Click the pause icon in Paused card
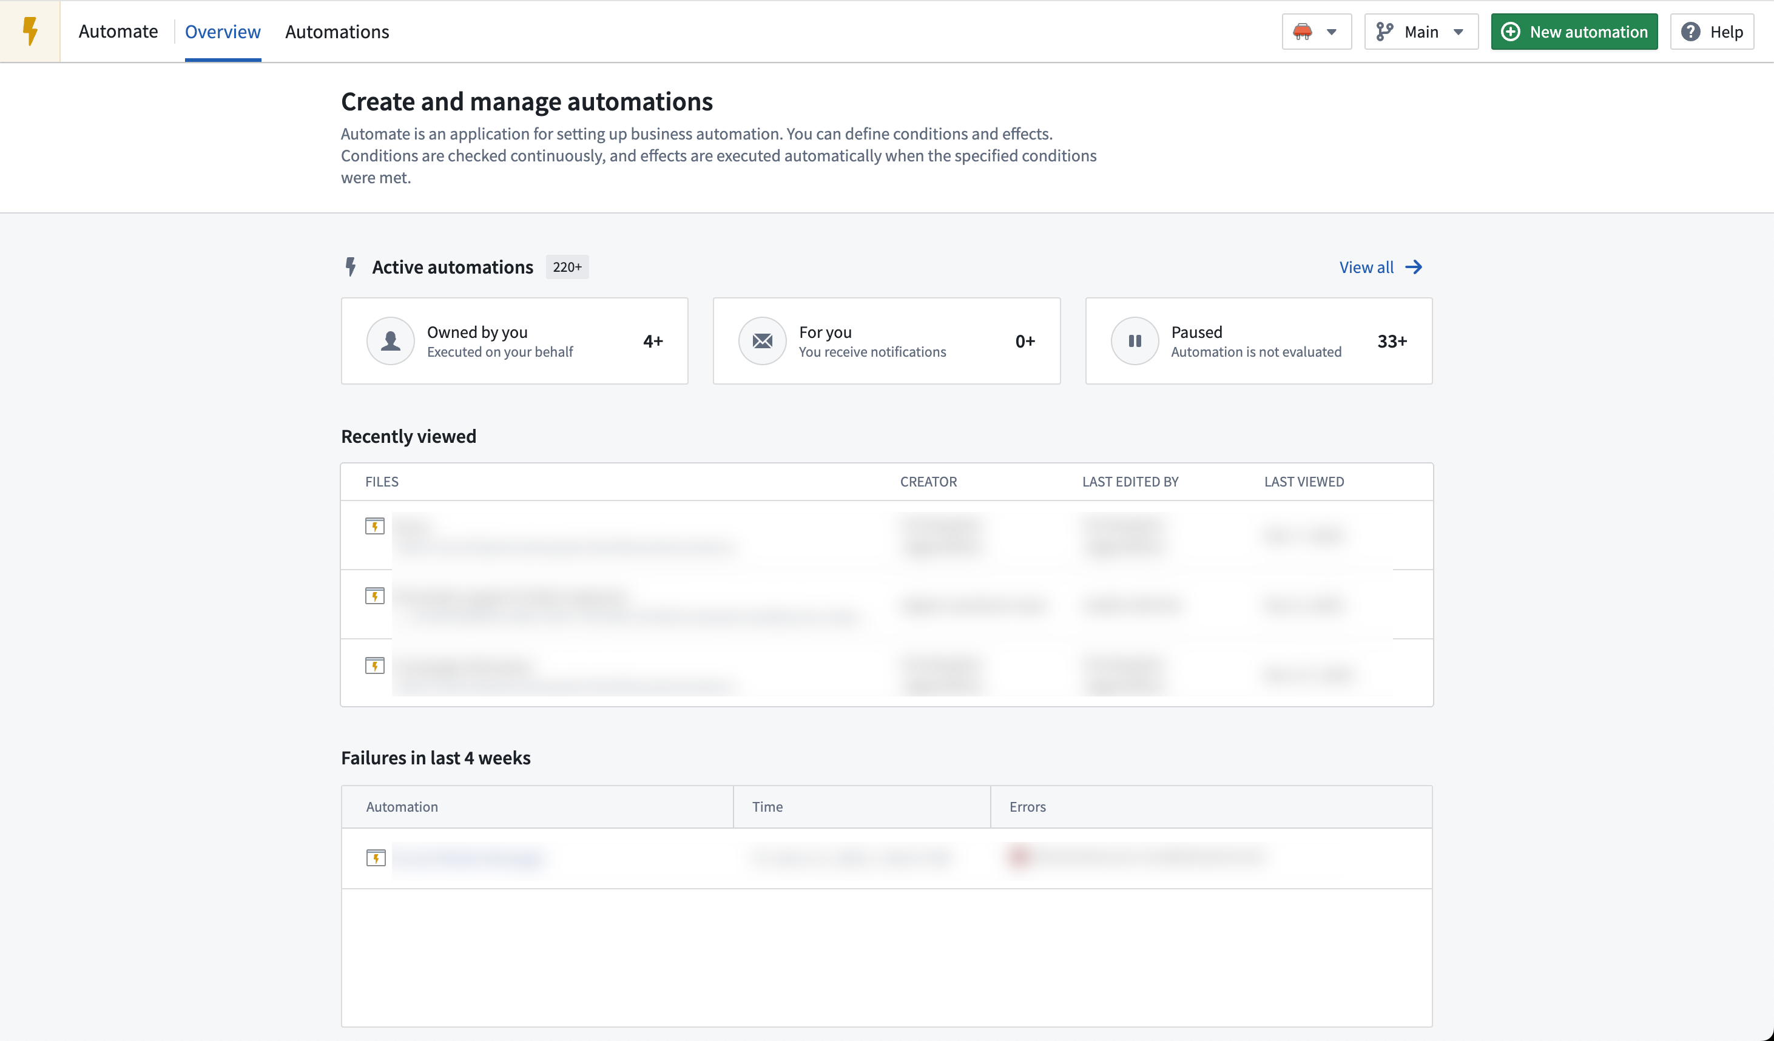This screenshot has height=1041, width=1774. 1135,342
